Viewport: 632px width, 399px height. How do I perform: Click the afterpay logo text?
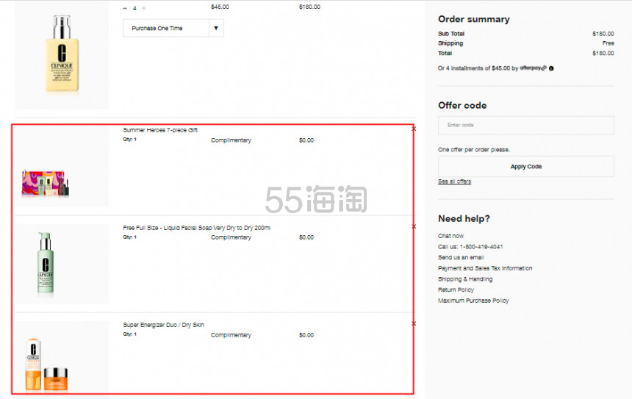[x=533, y=68]
